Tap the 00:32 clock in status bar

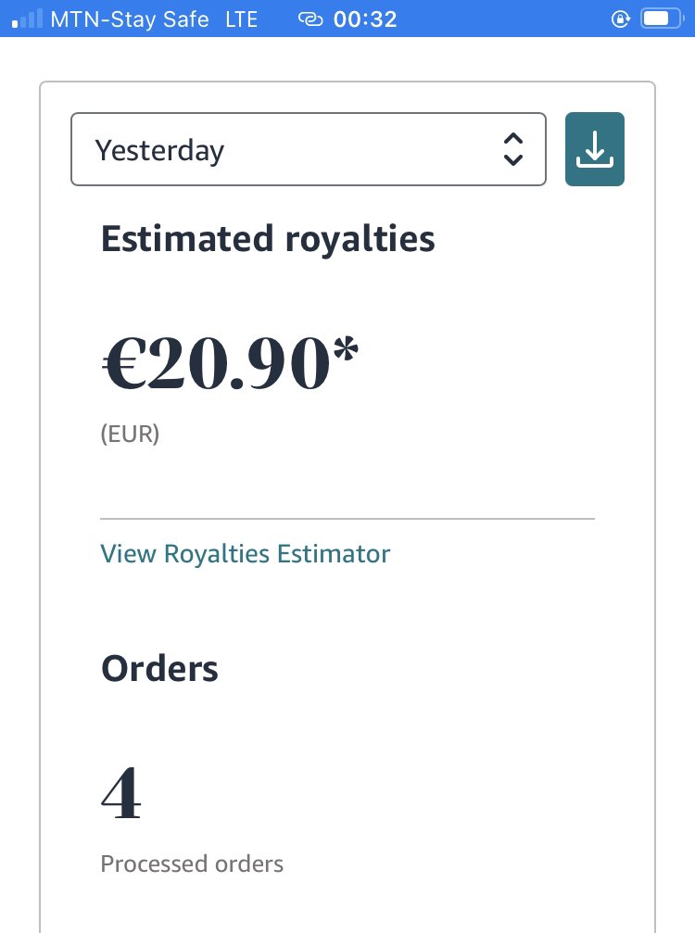[365, 19]
